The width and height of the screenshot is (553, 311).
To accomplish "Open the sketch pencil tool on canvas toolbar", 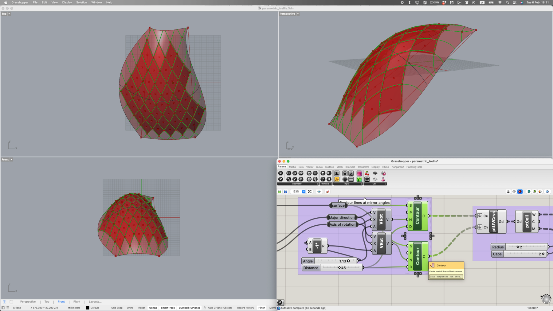I will (x=327, y=192).
